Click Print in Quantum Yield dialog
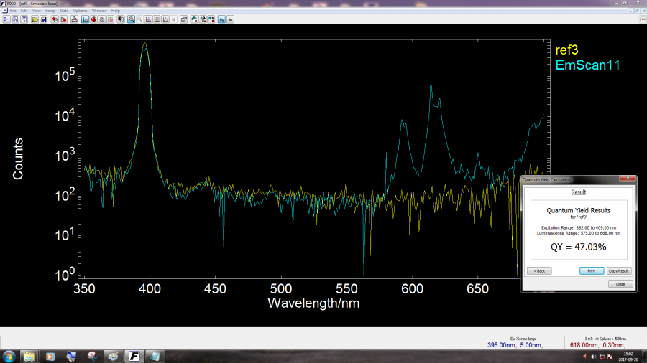Viewport: 647px width, 363px height. point(592,270)
